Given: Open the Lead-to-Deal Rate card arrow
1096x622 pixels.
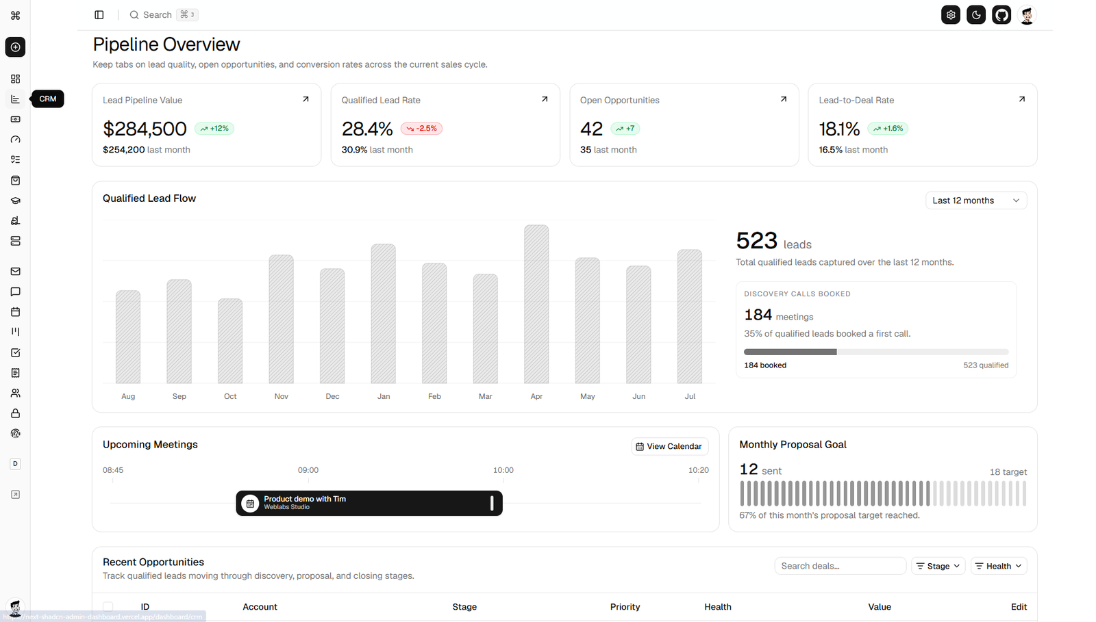Looking at the screenshot, I should [x=1022, y=99].
